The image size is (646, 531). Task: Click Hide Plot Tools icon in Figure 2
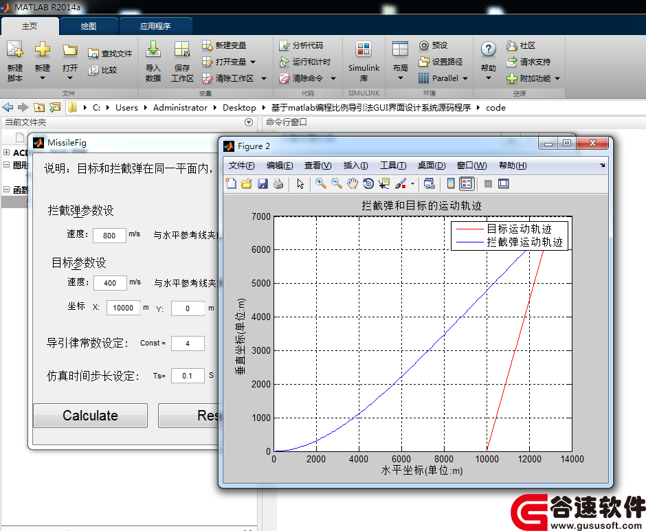488,183
